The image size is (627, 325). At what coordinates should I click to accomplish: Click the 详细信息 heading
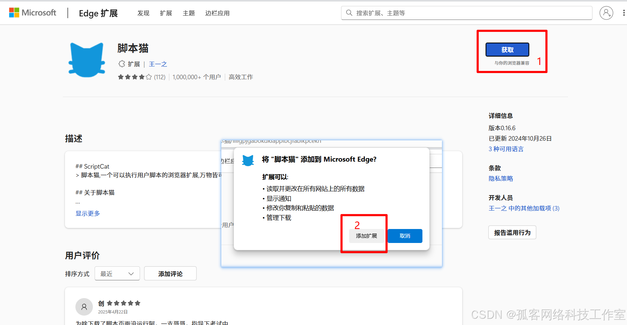pos(501,116)
